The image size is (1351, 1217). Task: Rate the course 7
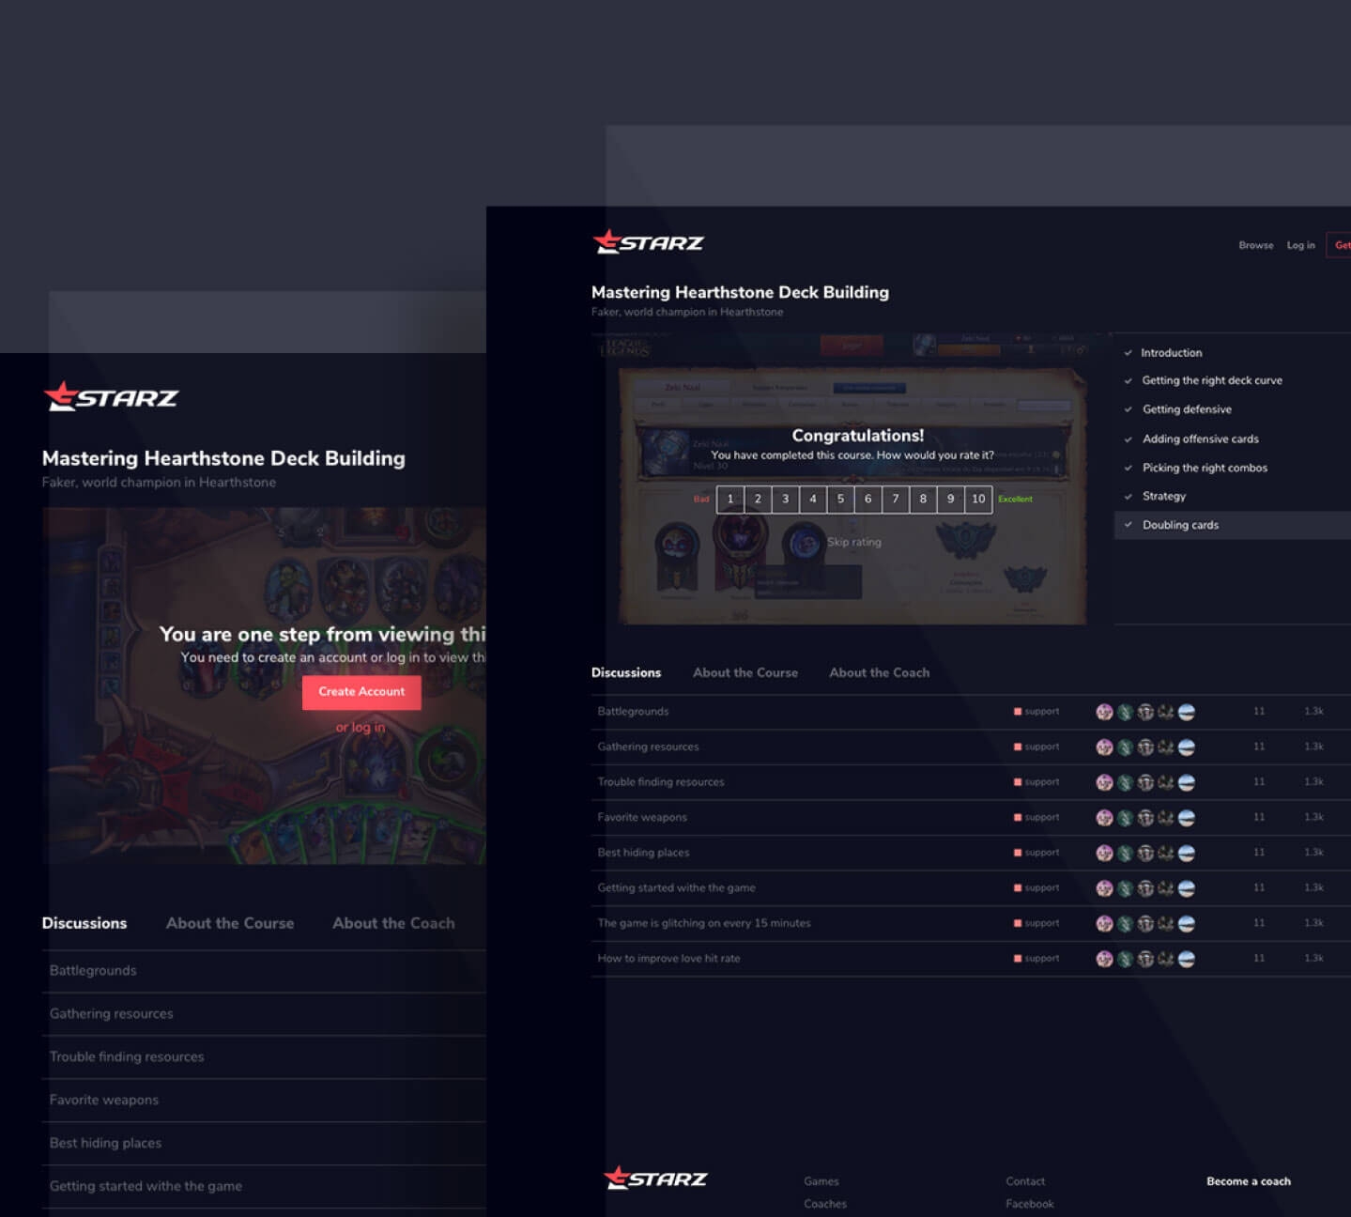896,500
